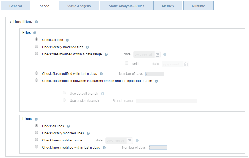Select Check all lines radio button
Image resolution: width=249 pixels, height=158 pixels.
click(36, 125)
